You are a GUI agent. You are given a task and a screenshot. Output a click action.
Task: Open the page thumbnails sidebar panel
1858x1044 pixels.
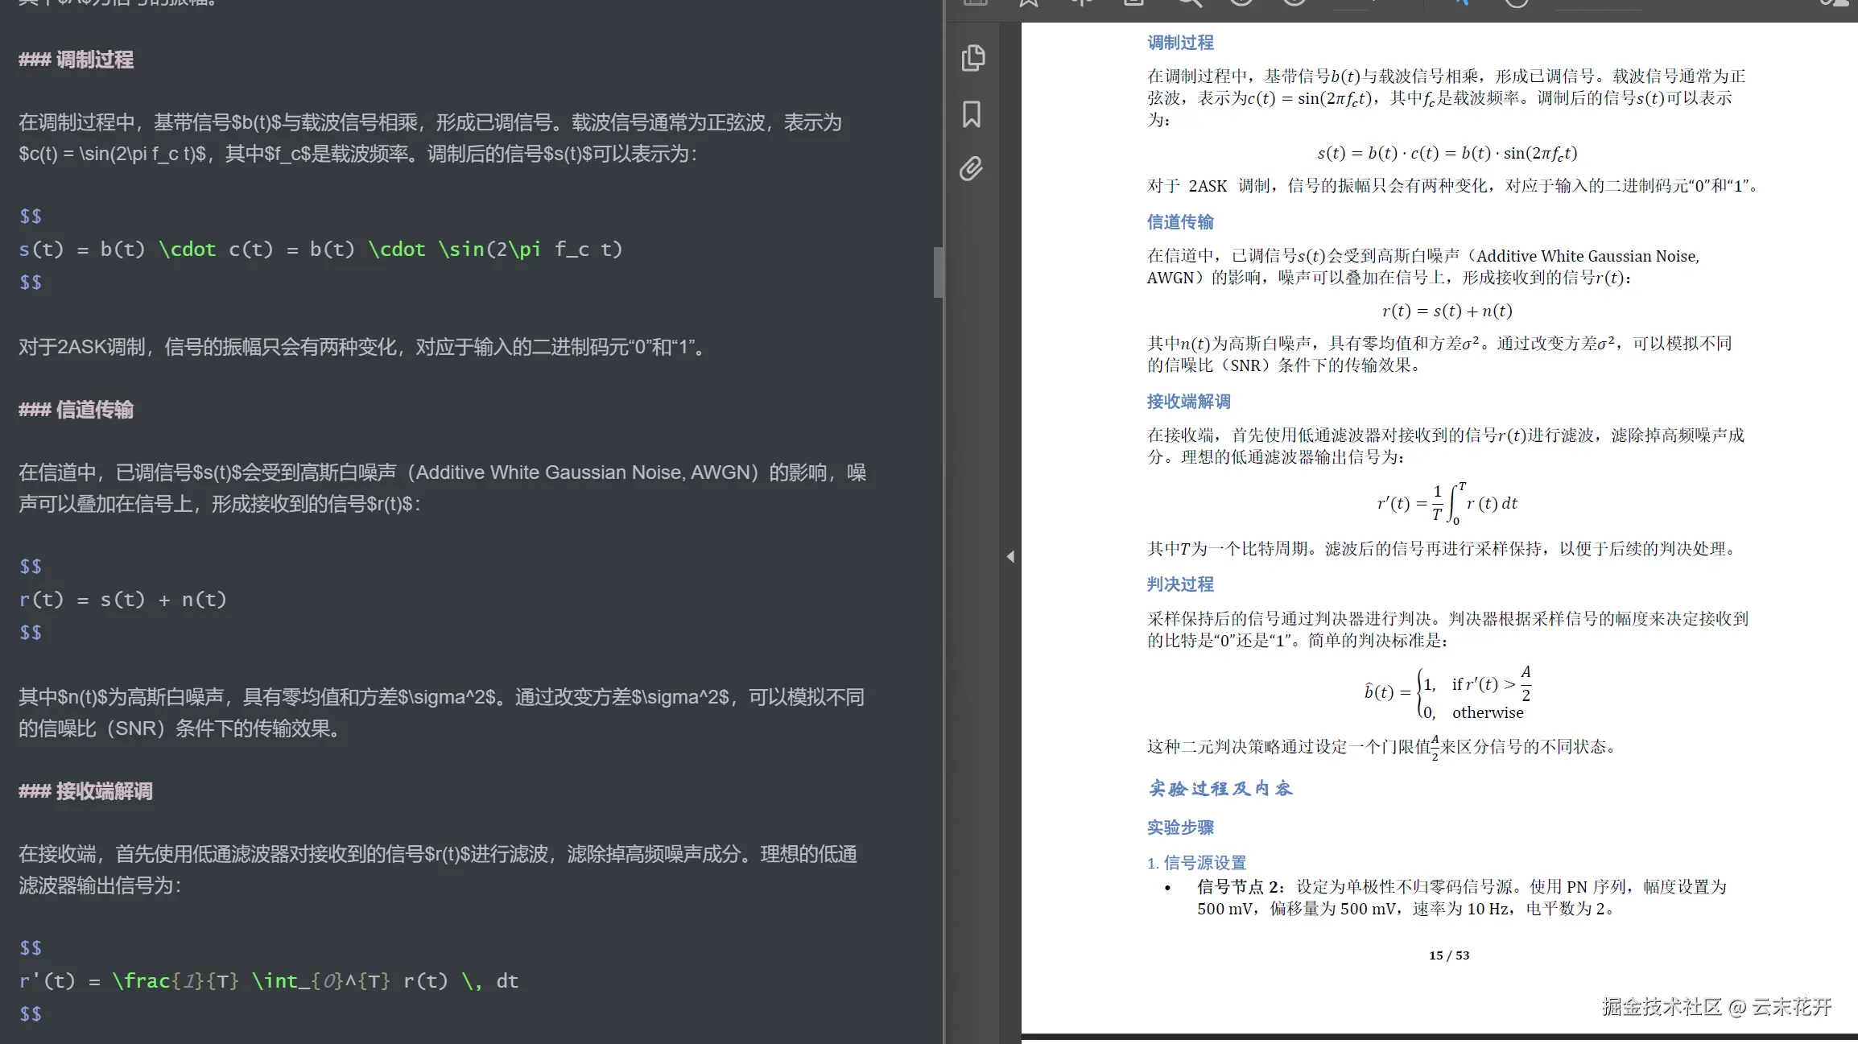coord(972,58)
